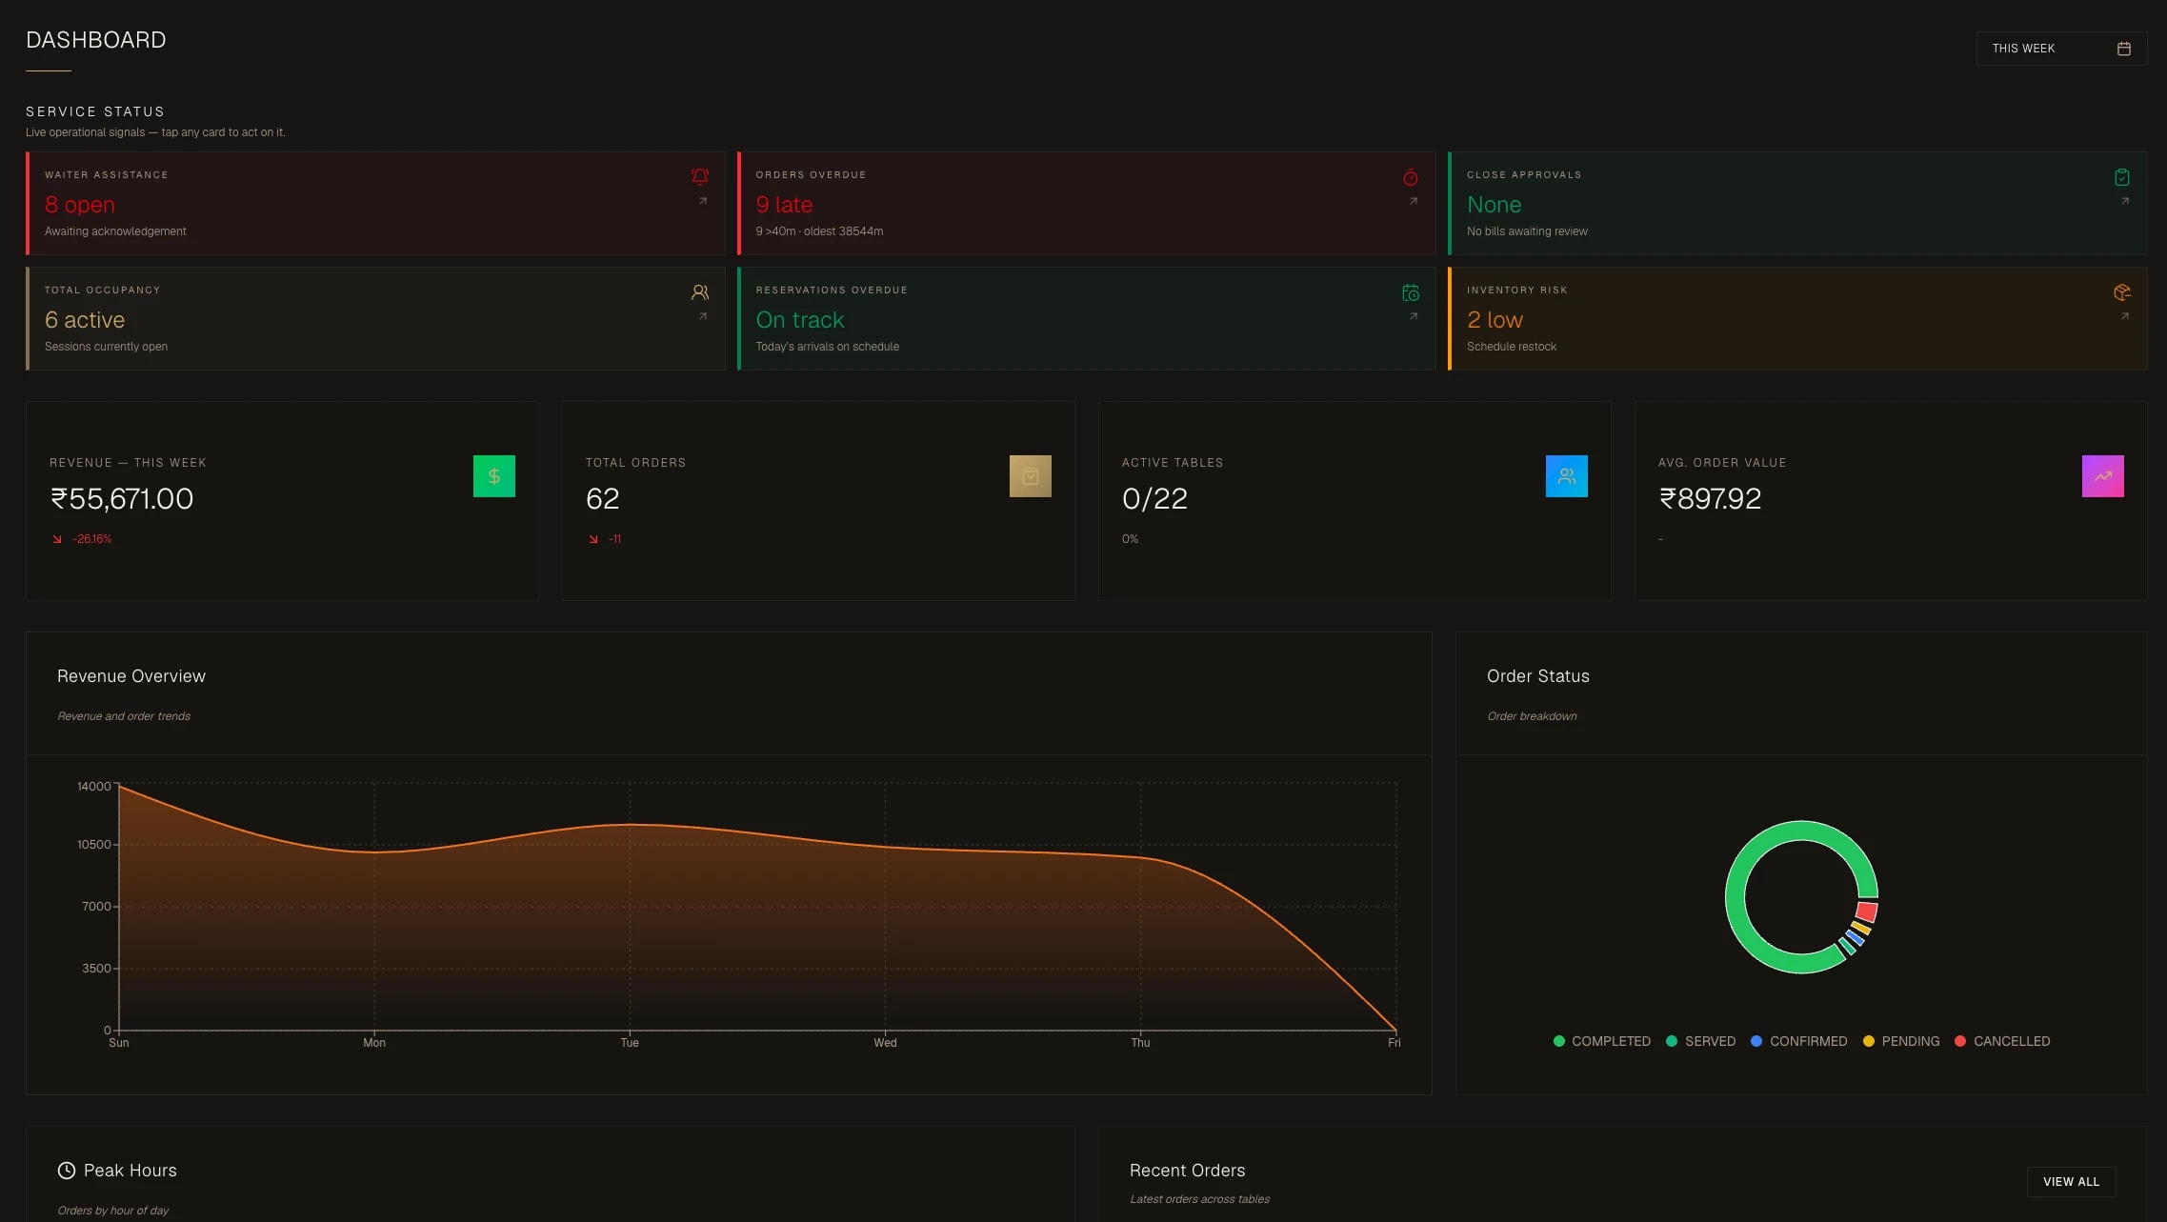The width and height of the screenshot is (2167, 1222).
Task: Click 'Awaiting acknowledgement' text
Action: [x=115, y=231]
